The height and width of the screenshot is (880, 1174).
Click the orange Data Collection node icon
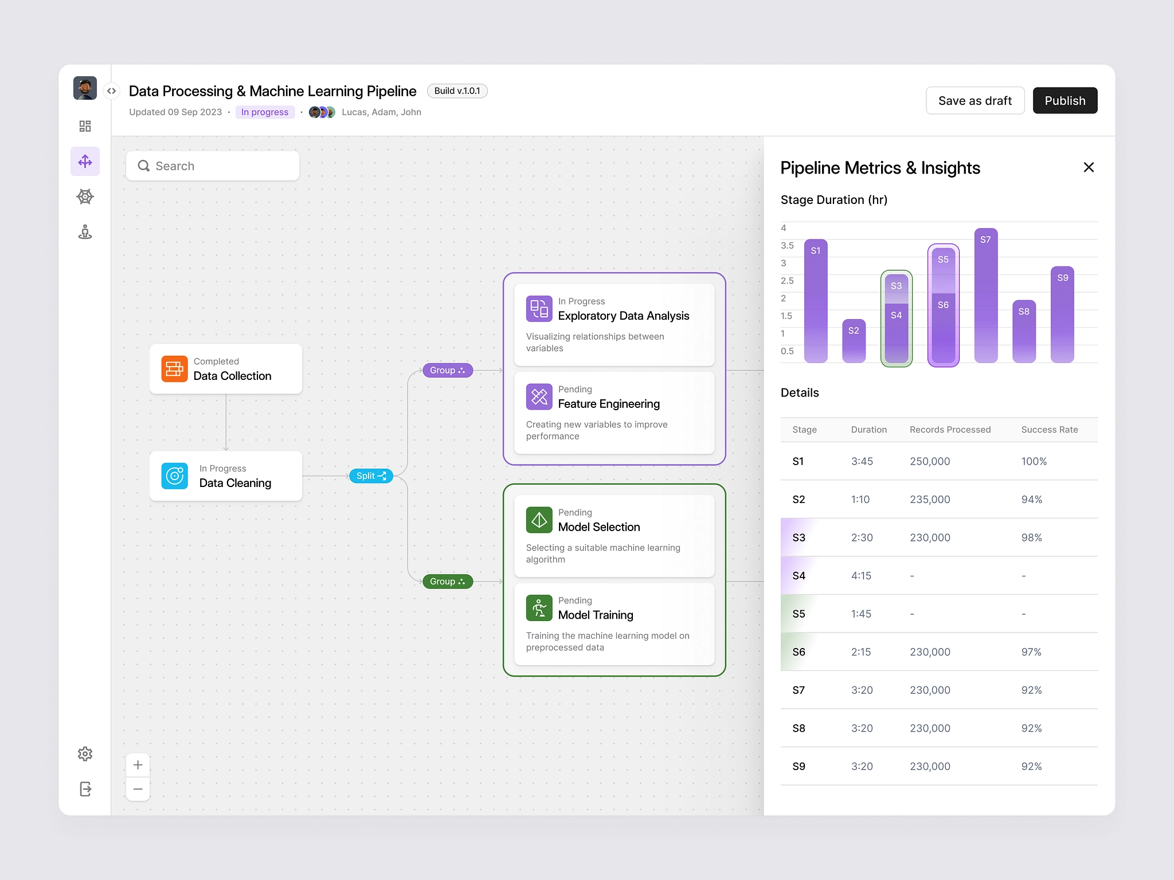(x=174, y=369)
